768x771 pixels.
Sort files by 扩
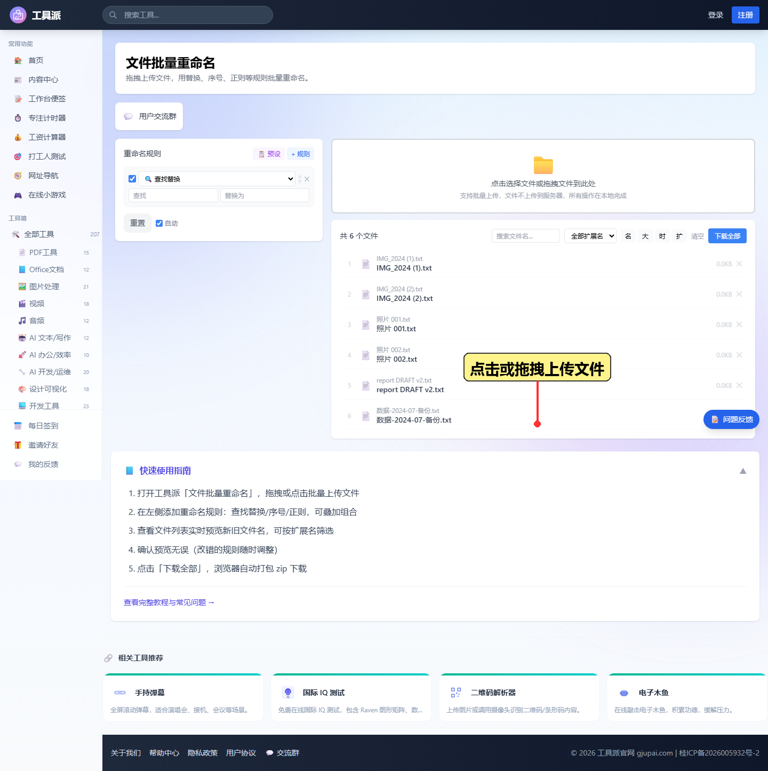pos(679,236)
